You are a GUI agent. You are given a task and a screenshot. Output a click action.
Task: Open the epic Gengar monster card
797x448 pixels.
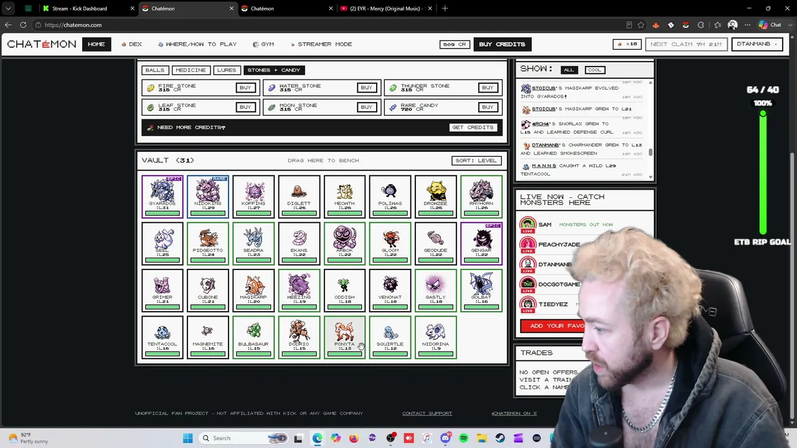481,244
